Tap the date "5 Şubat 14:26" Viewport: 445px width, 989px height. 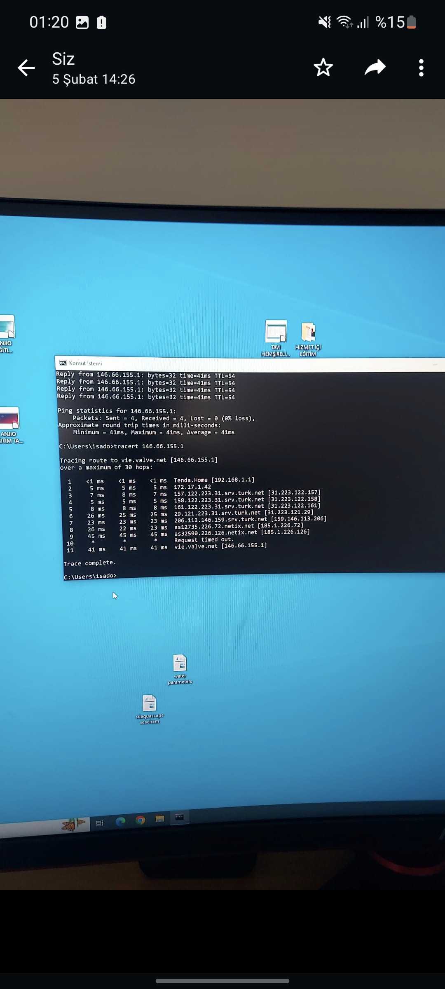94,79
